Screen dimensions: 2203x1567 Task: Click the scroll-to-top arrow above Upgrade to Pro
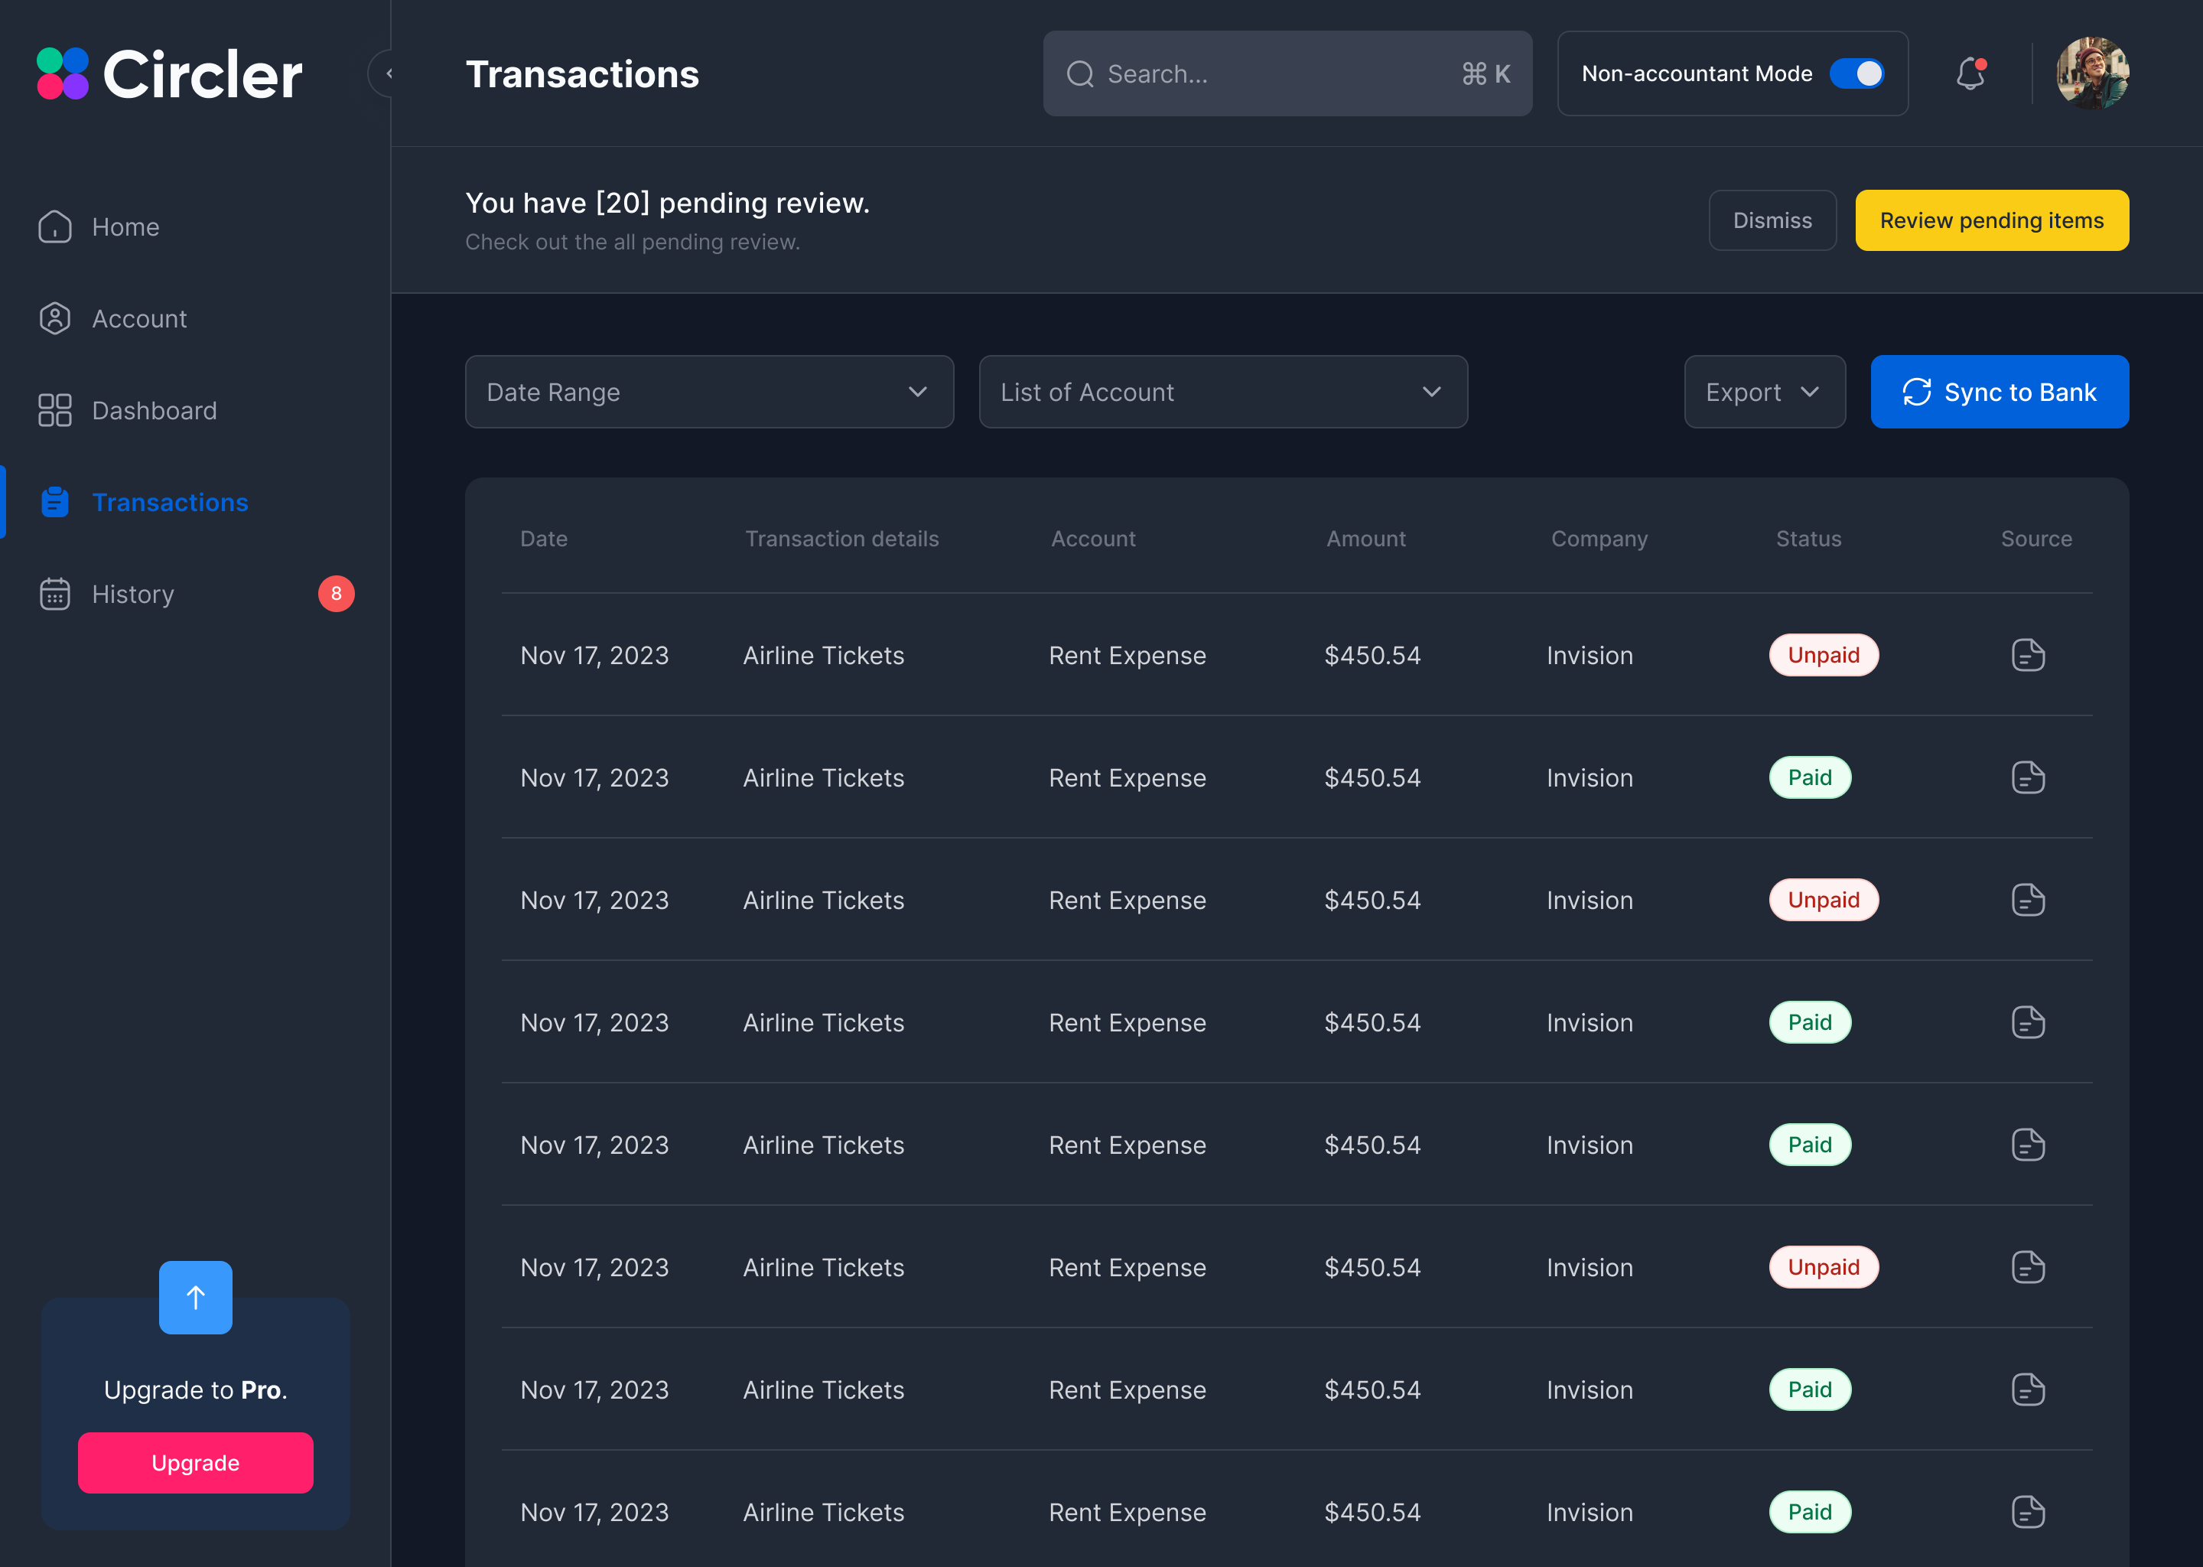click(x=195, y=1297)
